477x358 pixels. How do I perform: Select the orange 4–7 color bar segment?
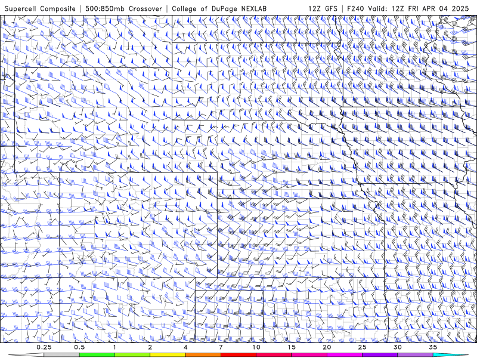[x=203, y=355]
